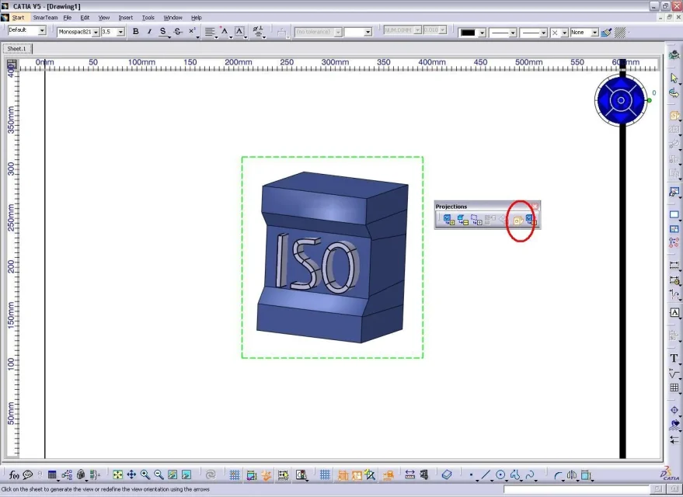Select the Line drawing tool
The height and width of the screenshot is (497, 683).
[486, 474]
